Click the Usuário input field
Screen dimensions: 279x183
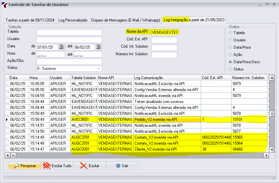click(69, 40)
